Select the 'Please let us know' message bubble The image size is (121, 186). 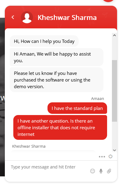pos(57,80)
